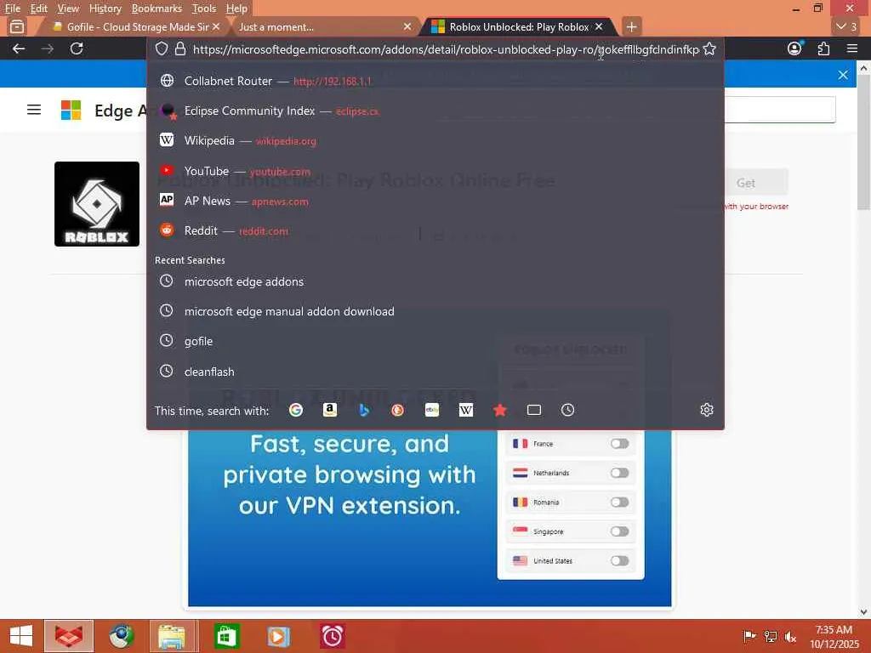This screenshot has width=871, height=653.
Task: Open search settings gear icon
Action: (x=707, y=411)
